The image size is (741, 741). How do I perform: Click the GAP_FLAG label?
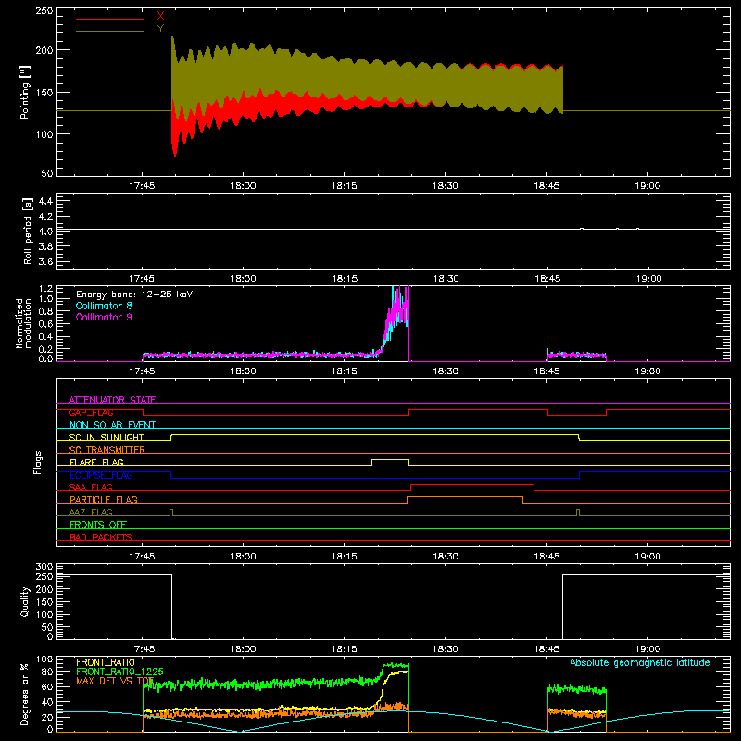(91, 412)
